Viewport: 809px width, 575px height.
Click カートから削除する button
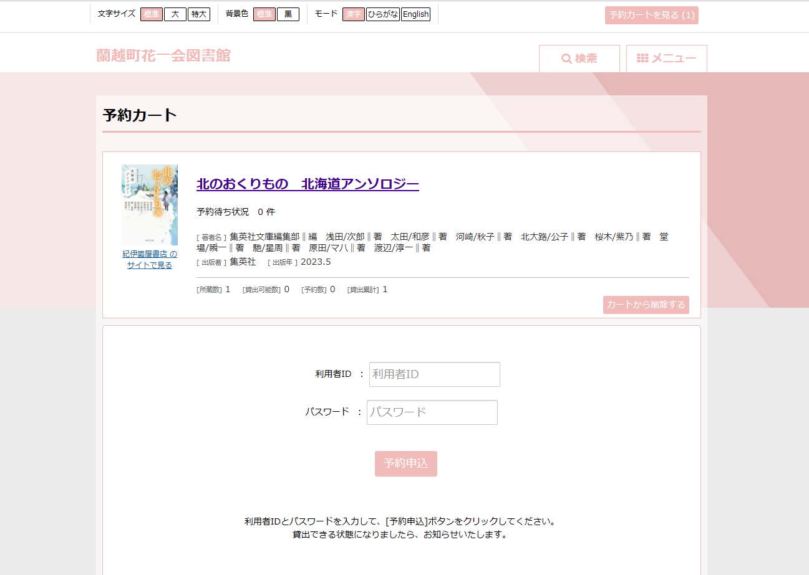[646, 305]
